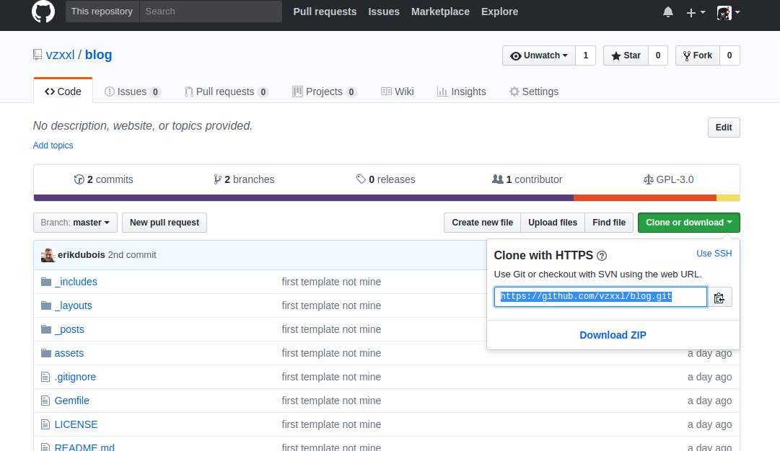Open the repository Settings tab
This screenshot has height=451, width=780.
(x=534, y=91)
